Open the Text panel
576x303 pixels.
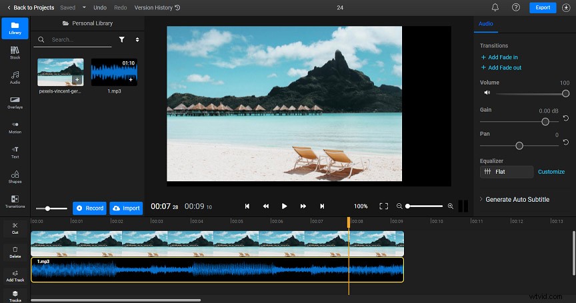click(15, 152)
